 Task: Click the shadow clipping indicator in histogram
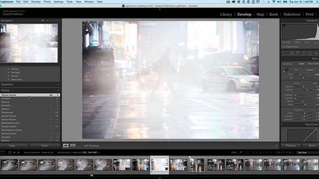(x=284, y=25)
